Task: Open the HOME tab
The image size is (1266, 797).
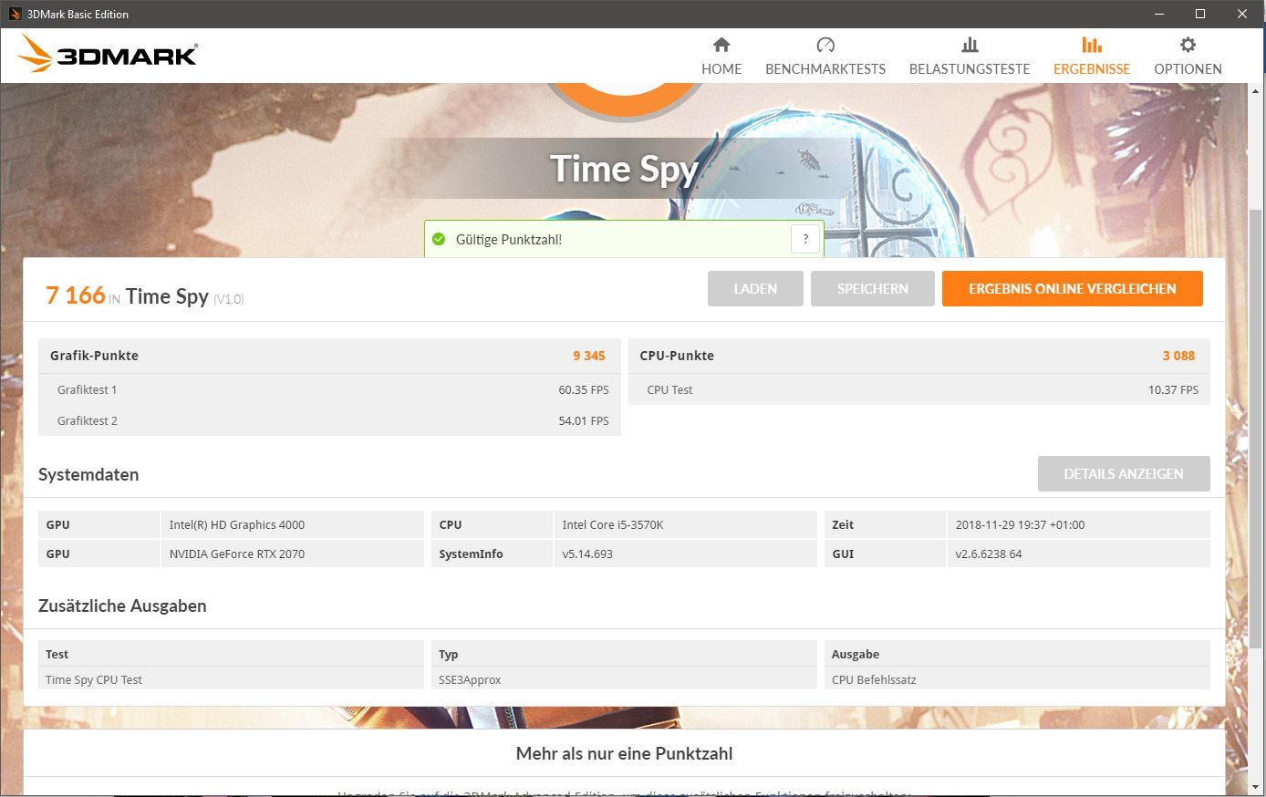Action: 721,56
